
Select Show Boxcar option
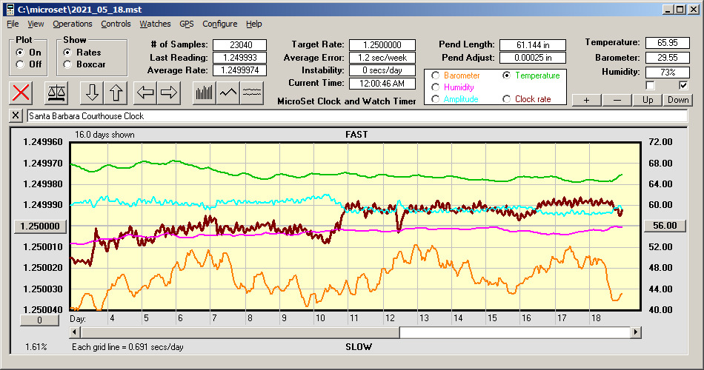click(x=67, y=64)
